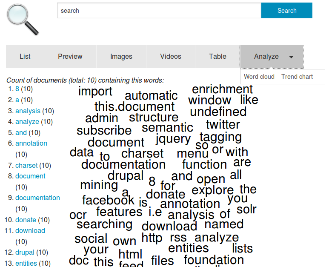Click 'like' in the word cloud

(x=249, y=100)
